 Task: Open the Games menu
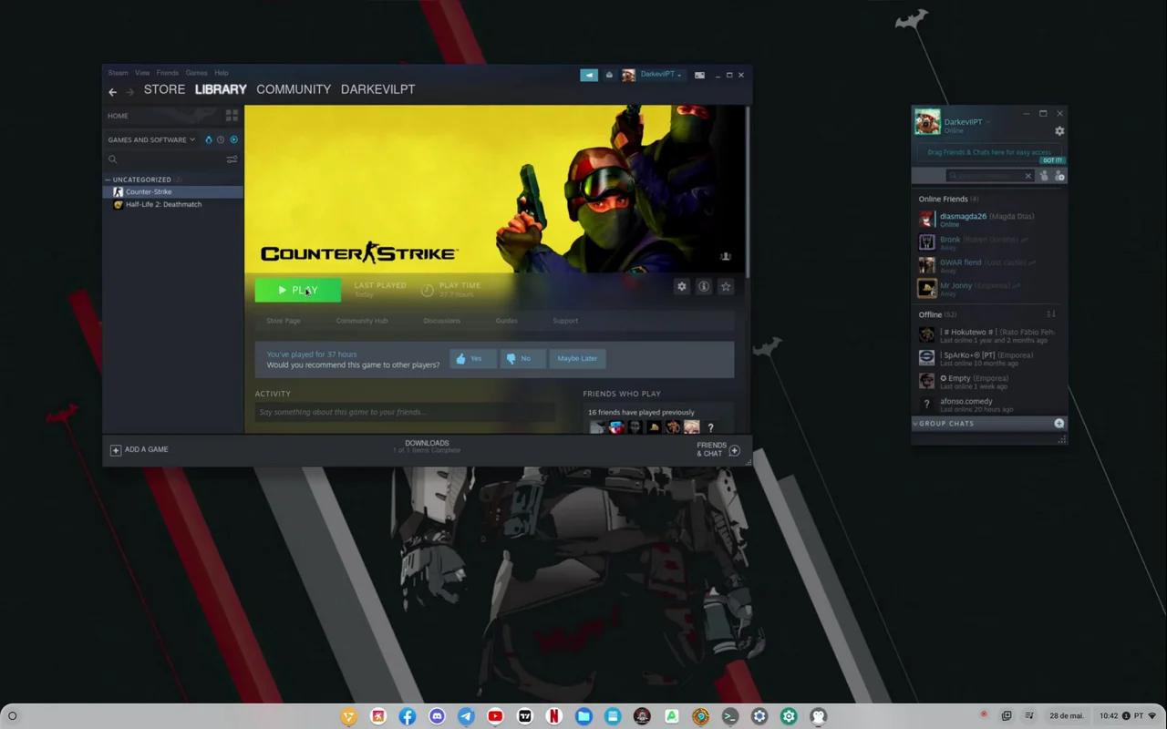[x=196, y=73]
